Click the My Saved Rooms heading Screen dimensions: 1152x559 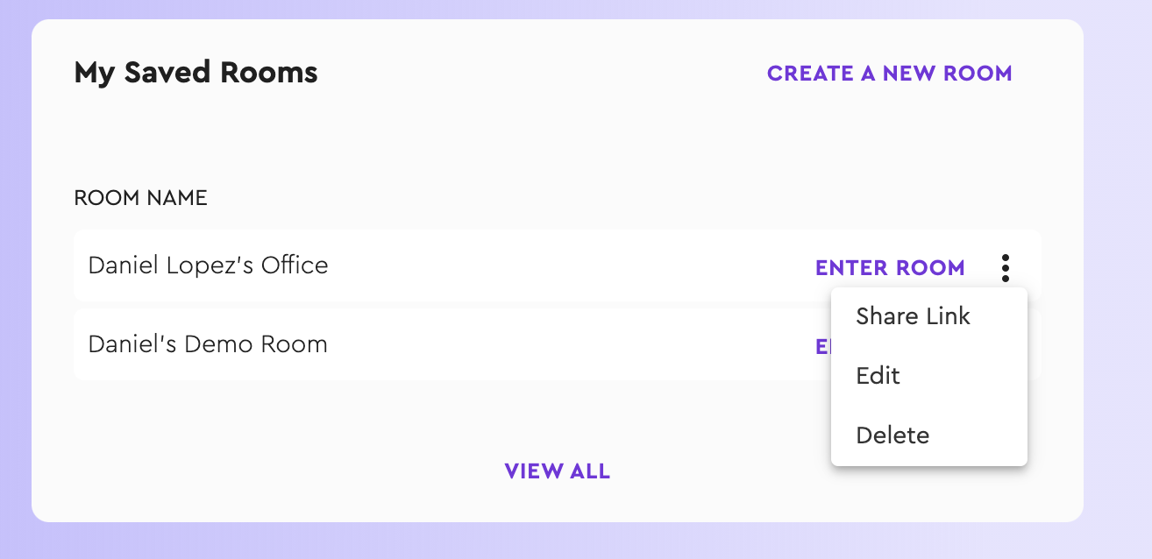[196, 72]
